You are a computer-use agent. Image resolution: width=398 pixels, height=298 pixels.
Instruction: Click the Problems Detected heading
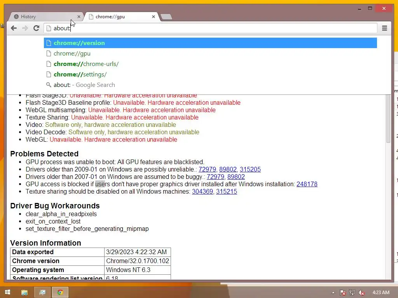[44, 154]
